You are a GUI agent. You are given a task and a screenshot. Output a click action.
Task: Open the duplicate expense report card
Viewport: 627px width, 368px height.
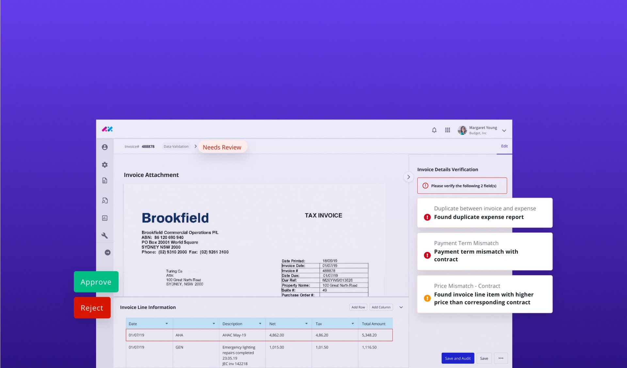485,213
